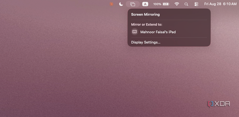239x117 pixels.
Task: Open the date and time Fri Aug 28
Action: 220,4
